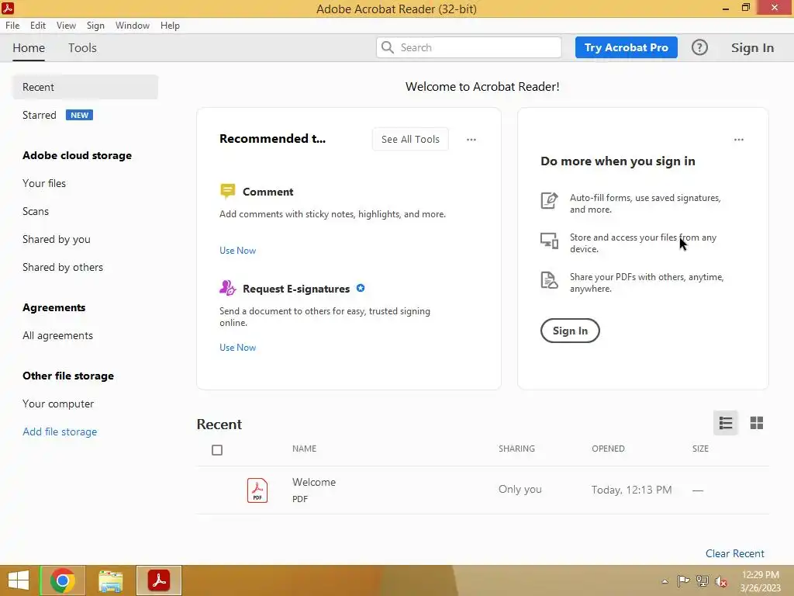
Task: Switch to the Home tab
Action: click(29, 47)
